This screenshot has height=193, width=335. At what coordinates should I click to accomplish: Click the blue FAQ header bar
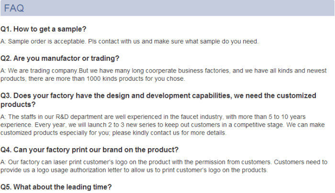pos(167,8)
